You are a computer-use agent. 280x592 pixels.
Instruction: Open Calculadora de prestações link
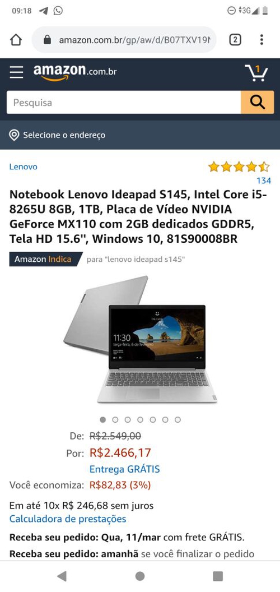click(x=68, y=519)
